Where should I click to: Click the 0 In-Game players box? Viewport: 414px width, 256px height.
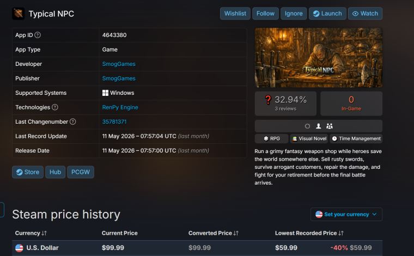click(x=351, y=103)
